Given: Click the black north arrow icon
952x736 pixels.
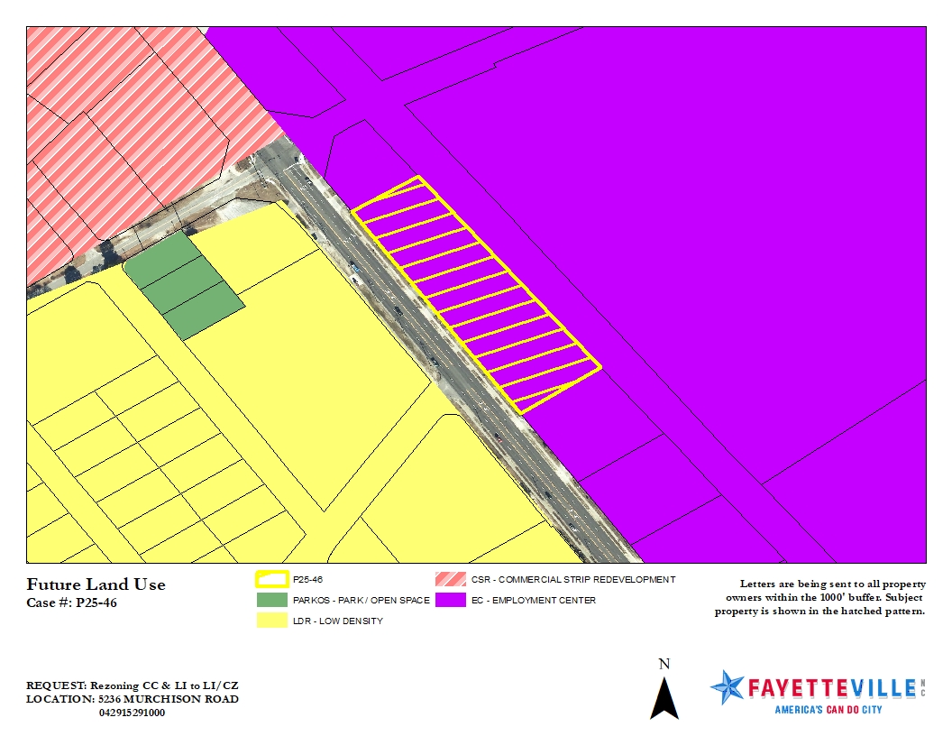Looking at the screenshot, I should click(x=664, y=698).
